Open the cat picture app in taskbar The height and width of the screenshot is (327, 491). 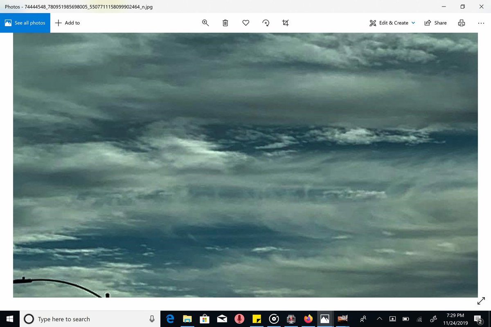coord(342,319)
